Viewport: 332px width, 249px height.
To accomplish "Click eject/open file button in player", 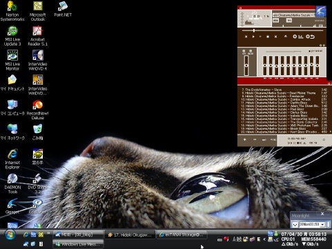I will (x=286, y=37).
